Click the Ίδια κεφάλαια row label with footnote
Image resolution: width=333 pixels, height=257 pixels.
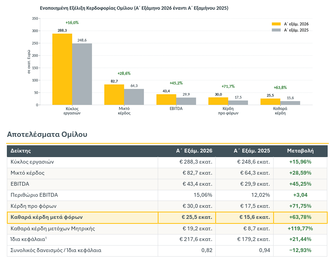point(29,239)
